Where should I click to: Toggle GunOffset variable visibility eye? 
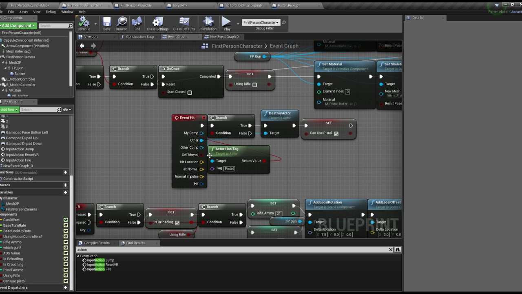click(66, 220)
